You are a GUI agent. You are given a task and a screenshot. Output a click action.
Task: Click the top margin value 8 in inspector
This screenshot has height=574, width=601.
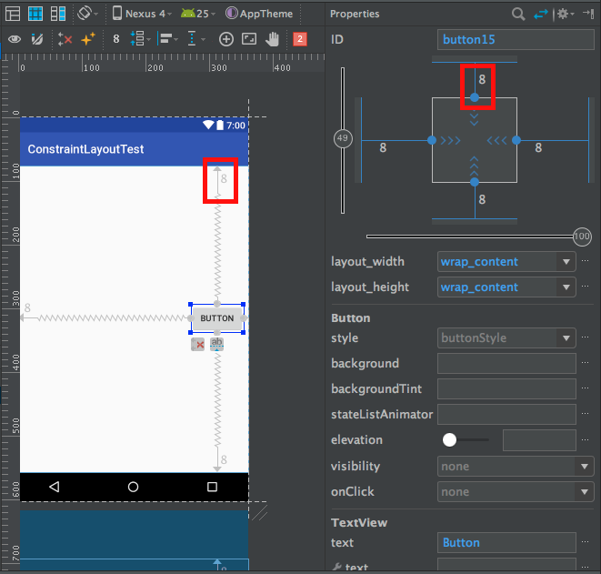482,79
